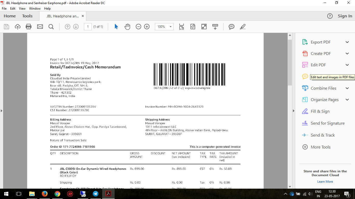The width and height of the screenshot is (355, 199).
Task: Expand the Combine Files section
Action: pos(347,88)
